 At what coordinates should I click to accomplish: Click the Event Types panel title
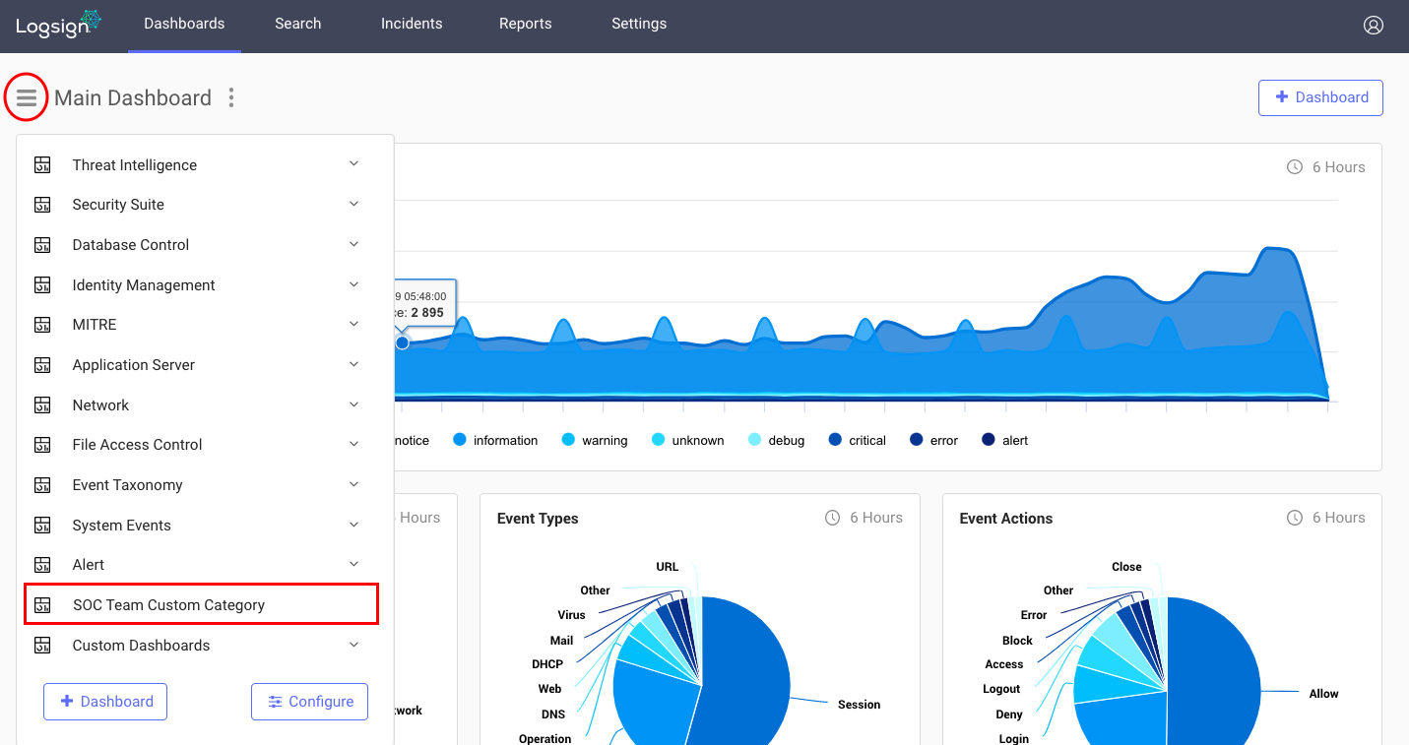[538, 518]
